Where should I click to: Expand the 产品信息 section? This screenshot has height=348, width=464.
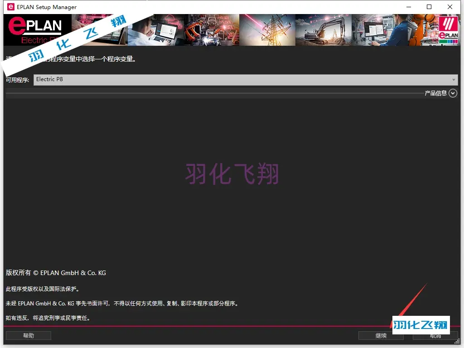click(x=453, y=93)
